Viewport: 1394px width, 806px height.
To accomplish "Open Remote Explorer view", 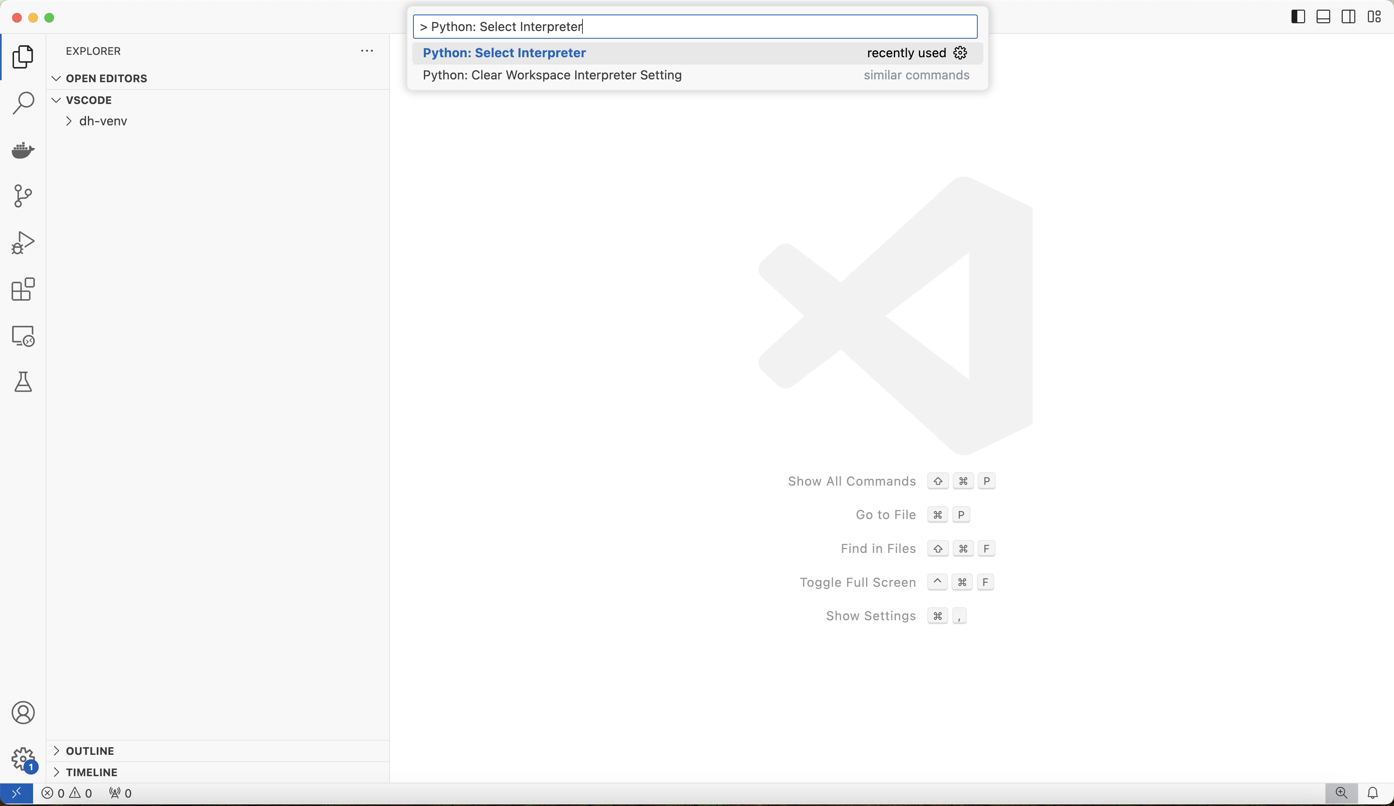I will (23, 336).
